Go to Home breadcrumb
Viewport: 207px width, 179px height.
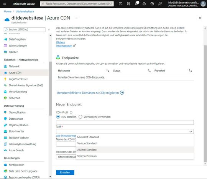click(8, 12)
